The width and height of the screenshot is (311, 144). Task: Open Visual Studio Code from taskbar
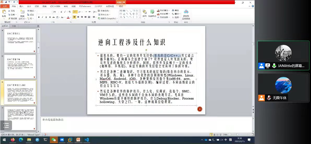pyautogui.click(x=86, y=140)
